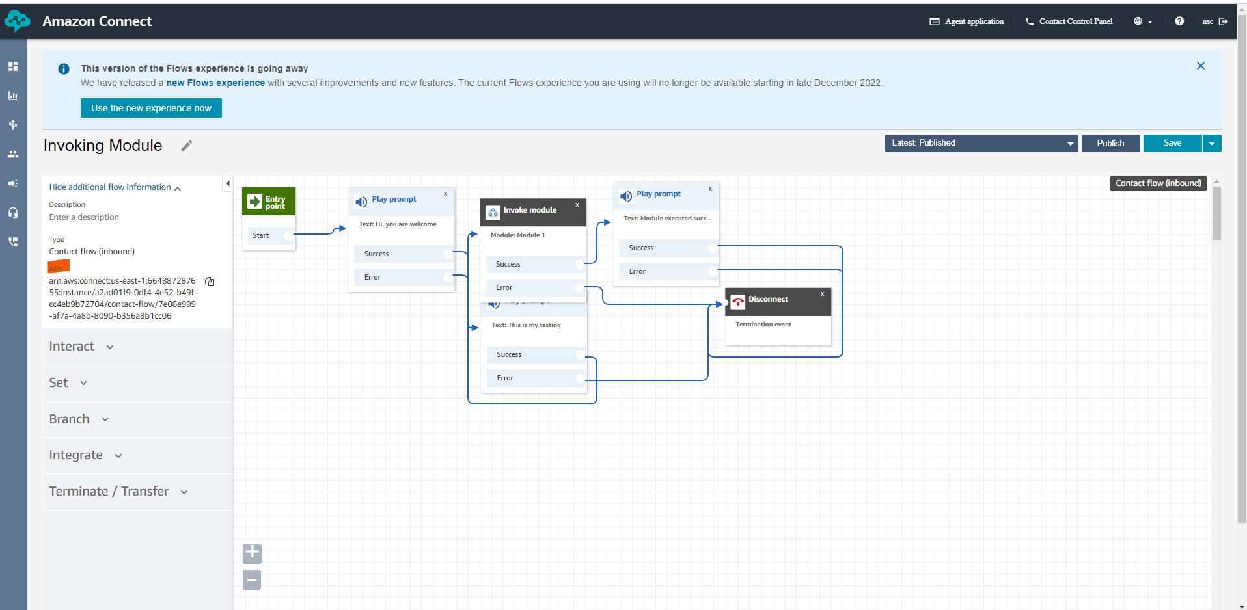Click the canvas vertical scrollbar thumb
This screenshot has width=1247, height=610.
pos(1216,213)
